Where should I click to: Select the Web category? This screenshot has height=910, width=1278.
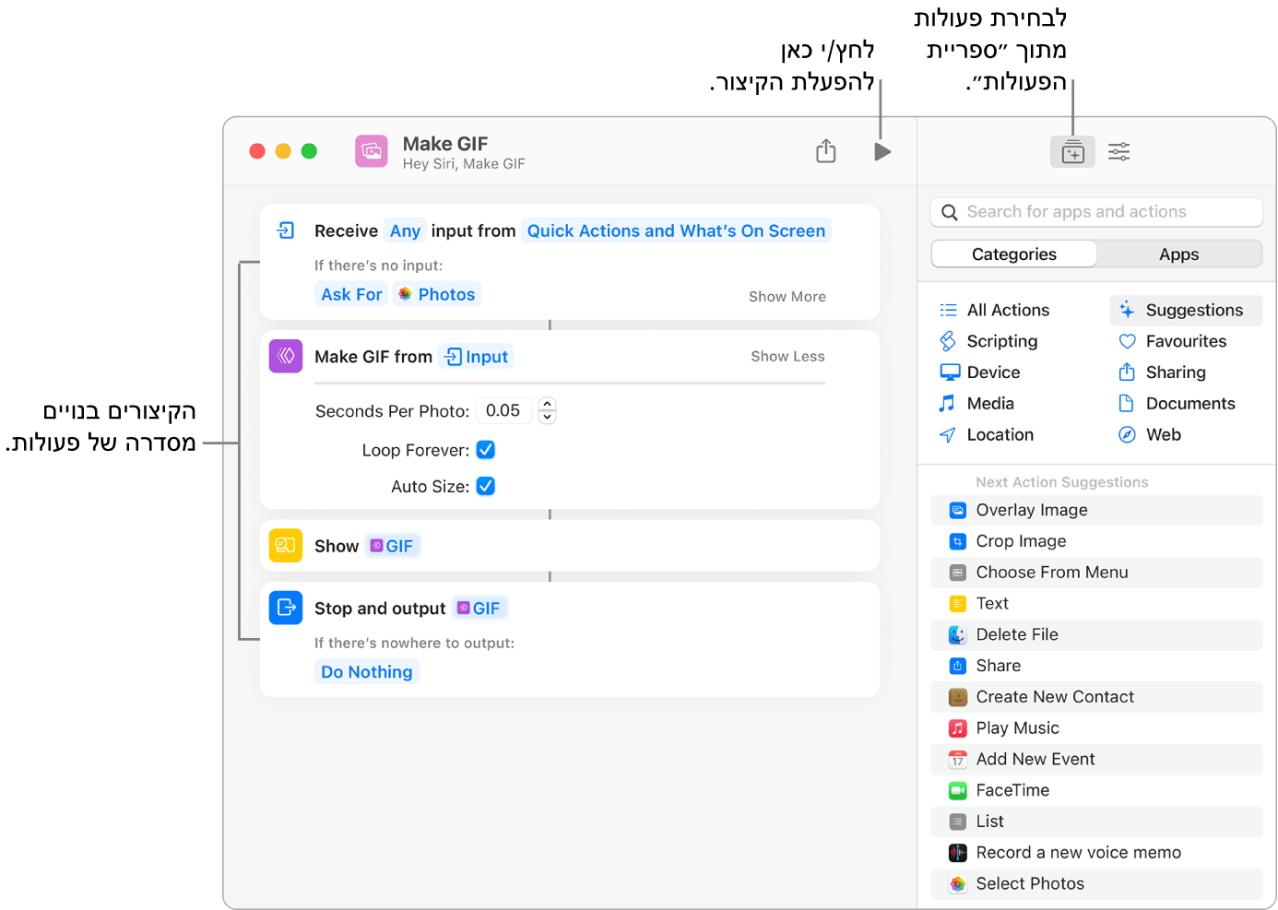(x=1164, y=434)
